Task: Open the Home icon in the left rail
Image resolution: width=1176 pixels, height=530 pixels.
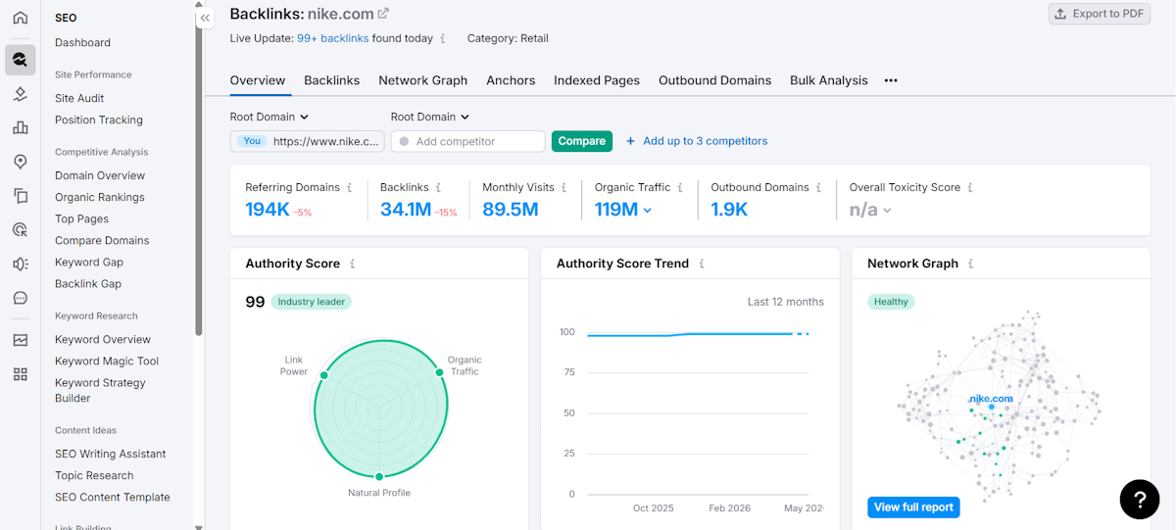Action: coord(20,18)
